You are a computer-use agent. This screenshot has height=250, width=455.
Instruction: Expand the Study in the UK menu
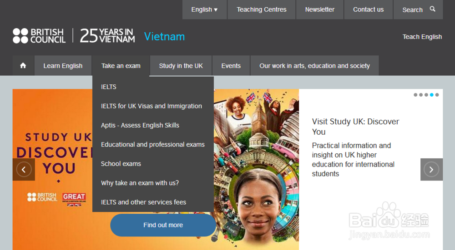(181, 66)
